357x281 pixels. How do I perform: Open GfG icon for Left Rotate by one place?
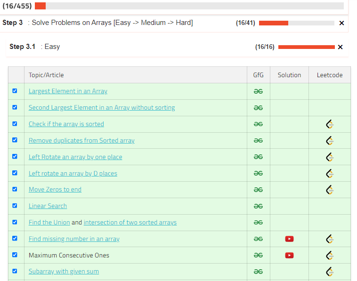[258, 157]
